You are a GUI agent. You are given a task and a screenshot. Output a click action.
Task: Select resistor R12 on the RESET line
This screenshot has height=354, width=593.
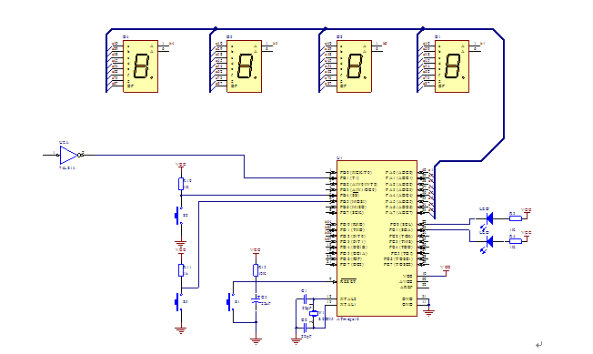(x=256, y=270)
